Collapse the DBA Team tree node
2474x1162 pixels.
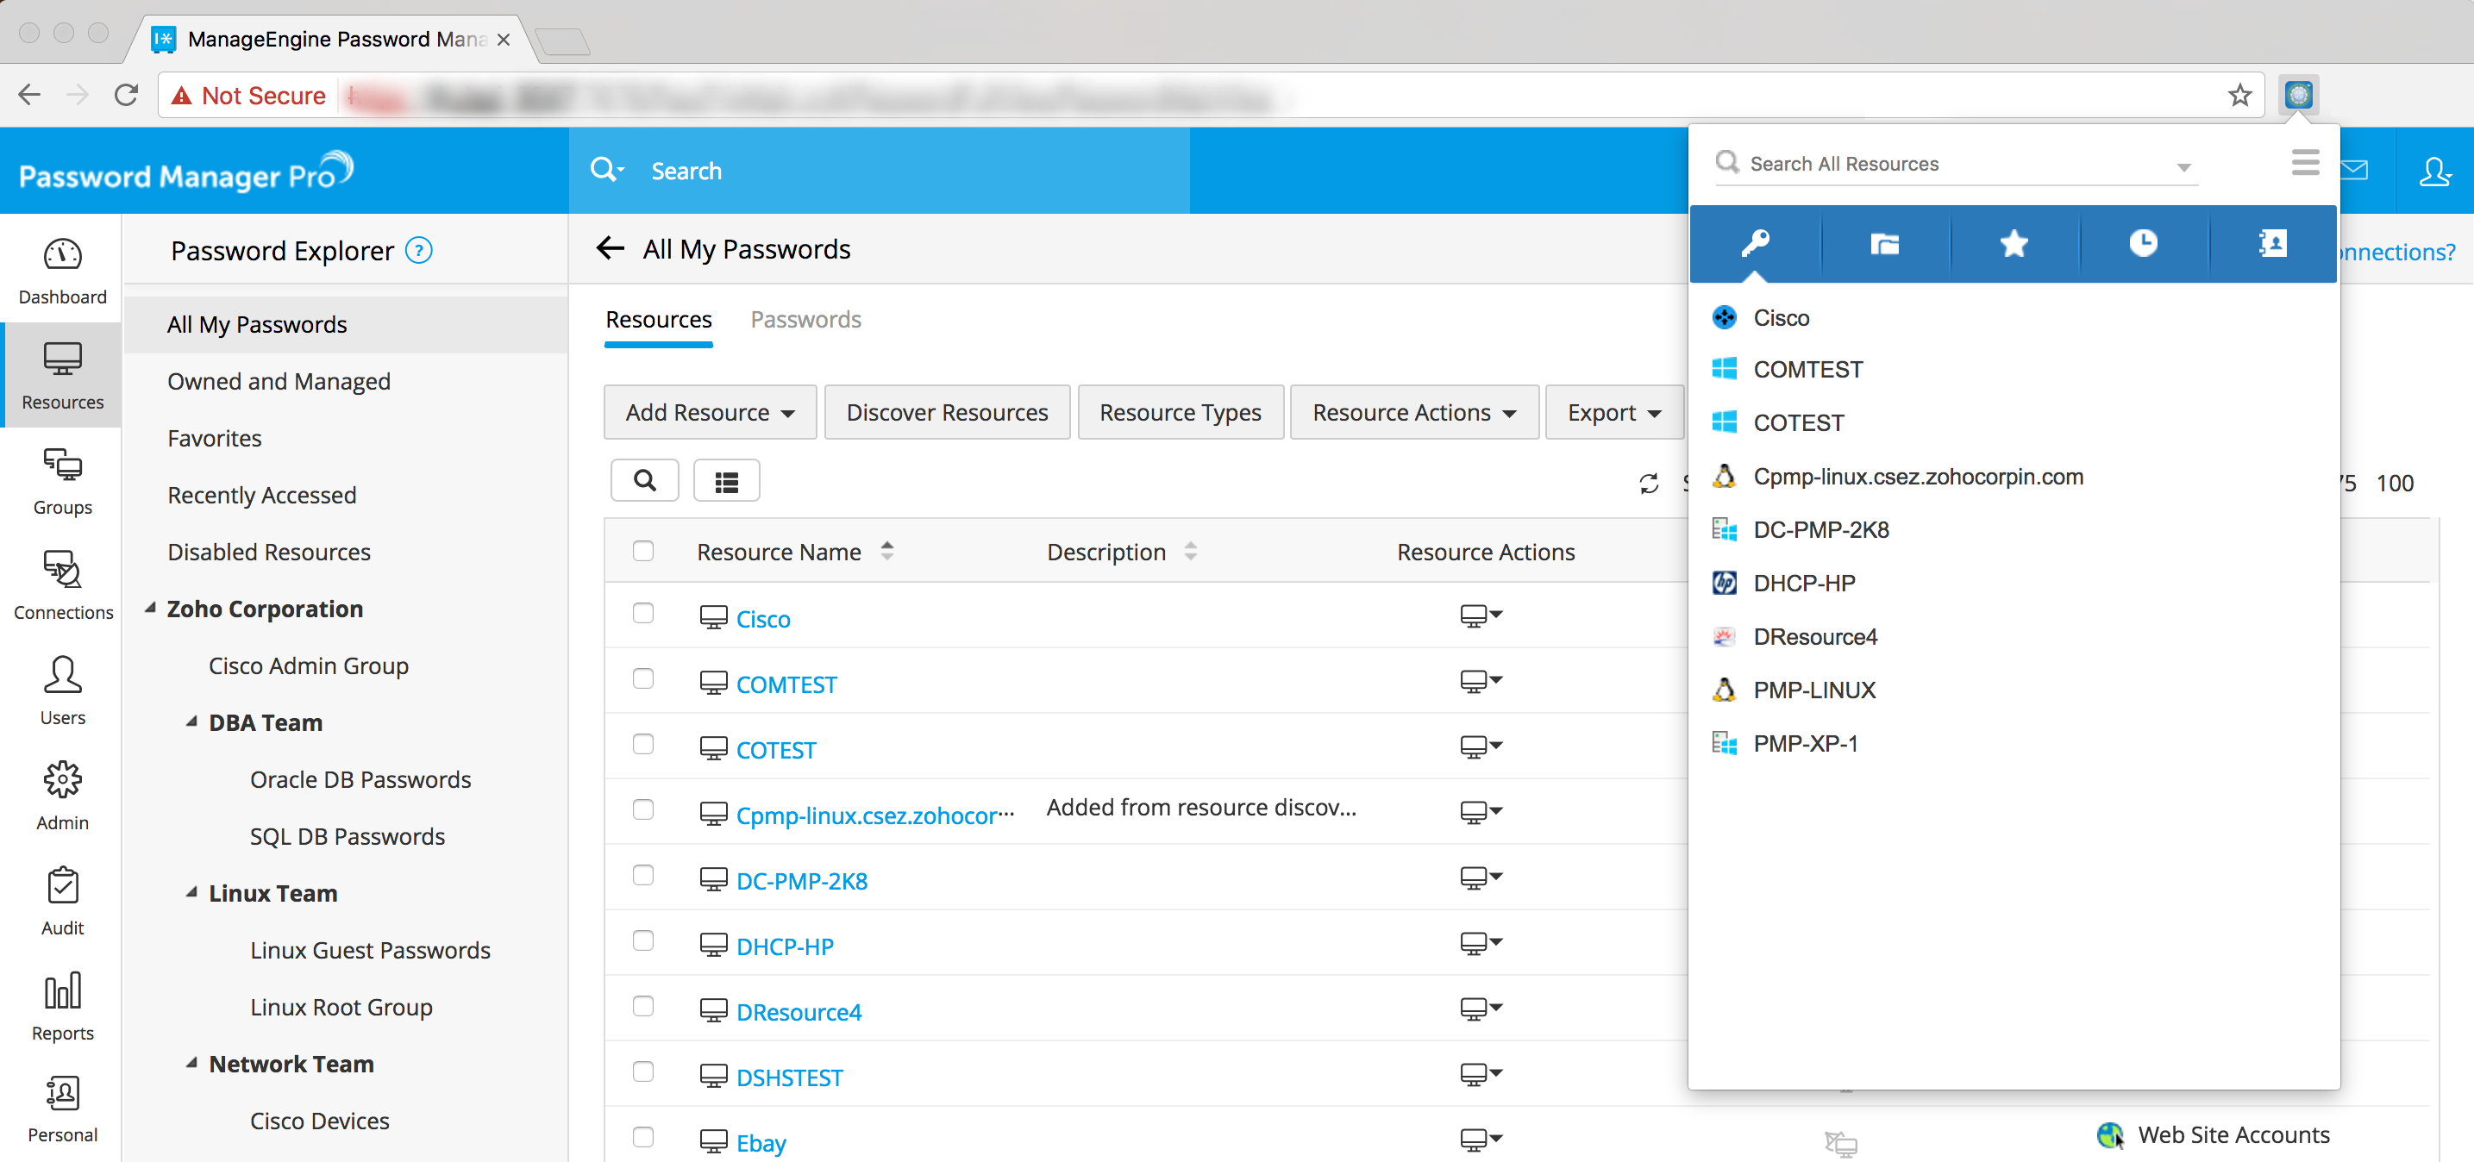tap(192, 722)
